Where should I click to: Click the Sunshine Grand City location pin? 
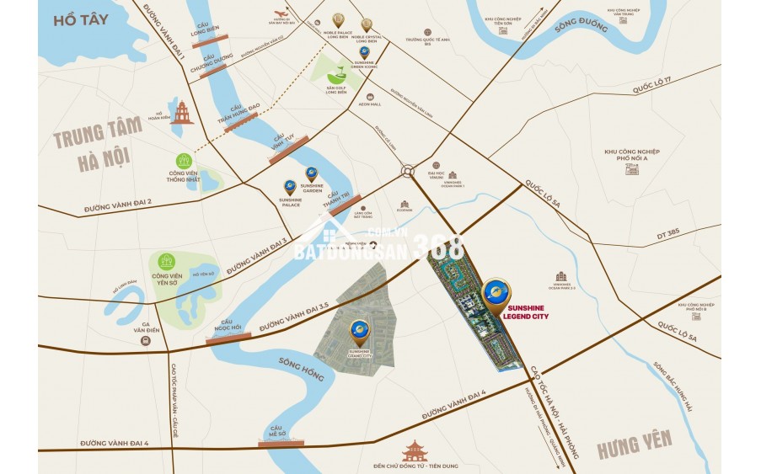pos(359,333)
